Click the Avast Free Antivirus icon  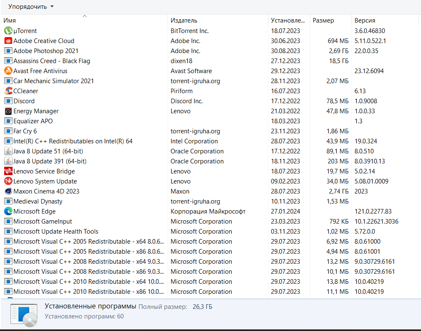pos(8,71)
